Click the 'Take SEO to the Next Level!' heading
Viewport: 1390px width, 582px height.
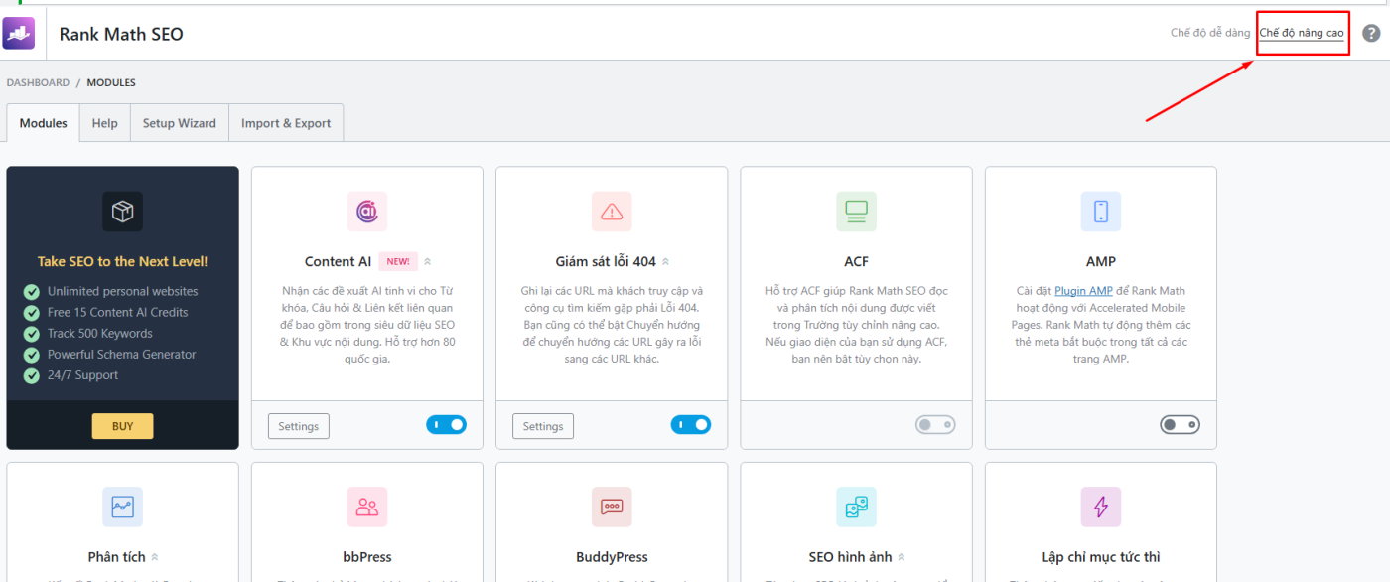123,262
